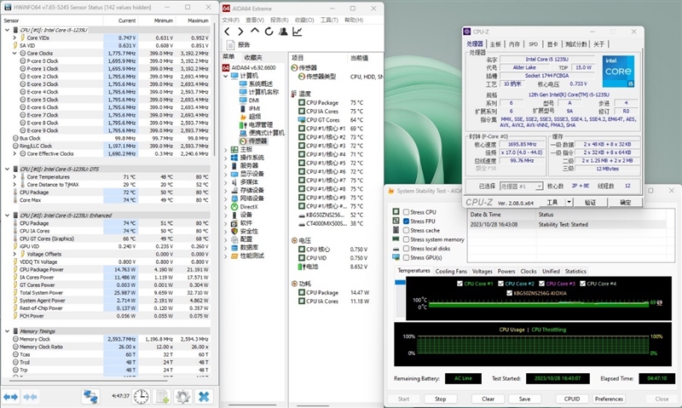This screenshot has width=682, height=408.
Task: Open CPU-Z tools button dropdown arrow
Action: click(x=569, y=202)
